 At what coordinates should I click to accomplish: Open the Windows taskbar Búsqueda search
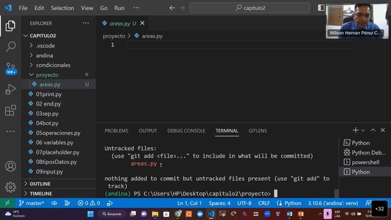112,214
